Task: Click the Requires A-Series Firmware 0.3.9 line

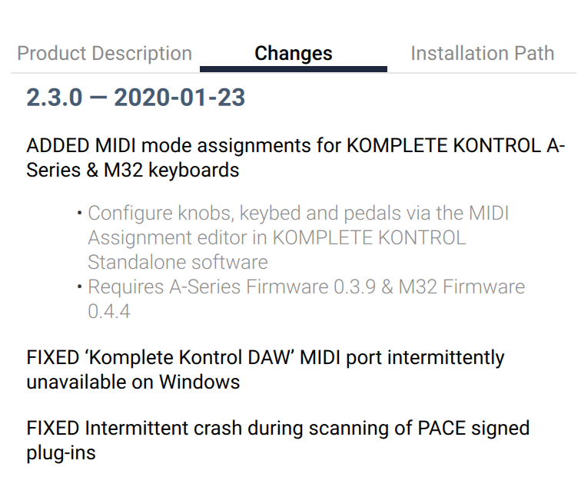Action: [x=307, y=286]
